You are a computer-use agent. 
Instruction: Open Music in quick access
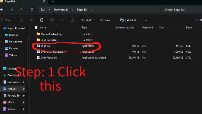coord(14,102)
